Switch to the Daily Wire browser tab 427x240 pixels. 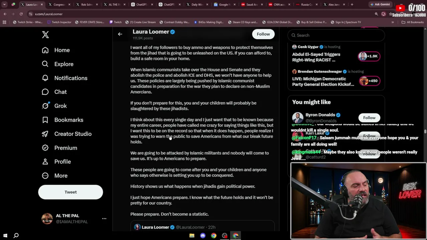[x=197, y=5]
